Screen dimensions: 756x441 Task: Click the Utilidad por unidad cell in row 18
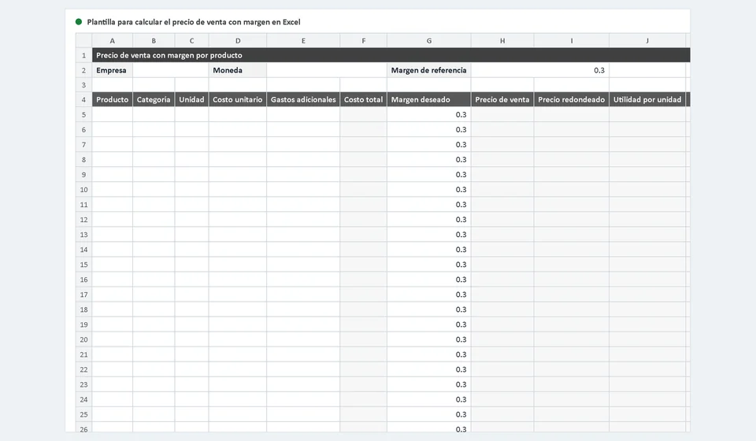[x=647, y=309]
